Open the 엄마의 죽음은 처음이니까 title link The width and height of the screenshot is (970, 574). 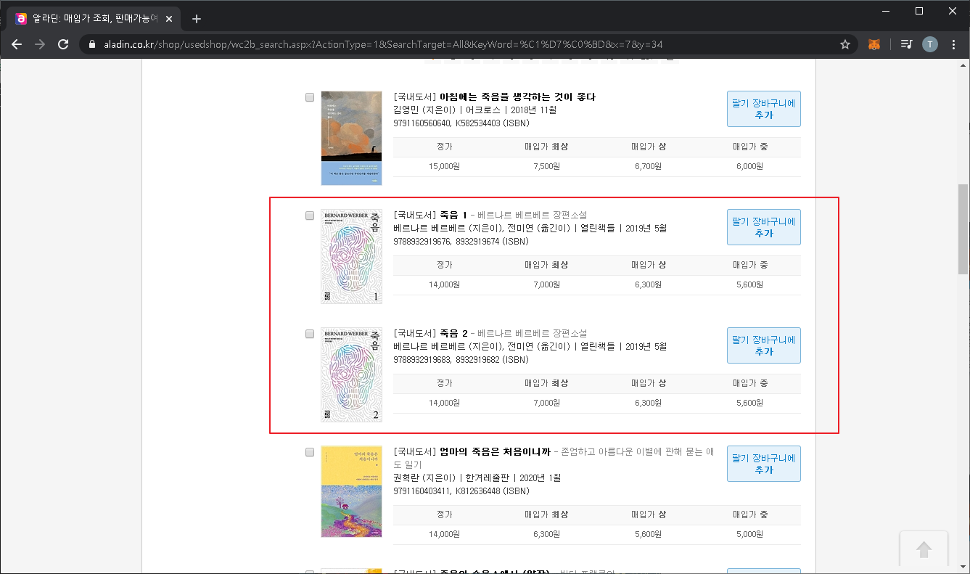(495, 452)
